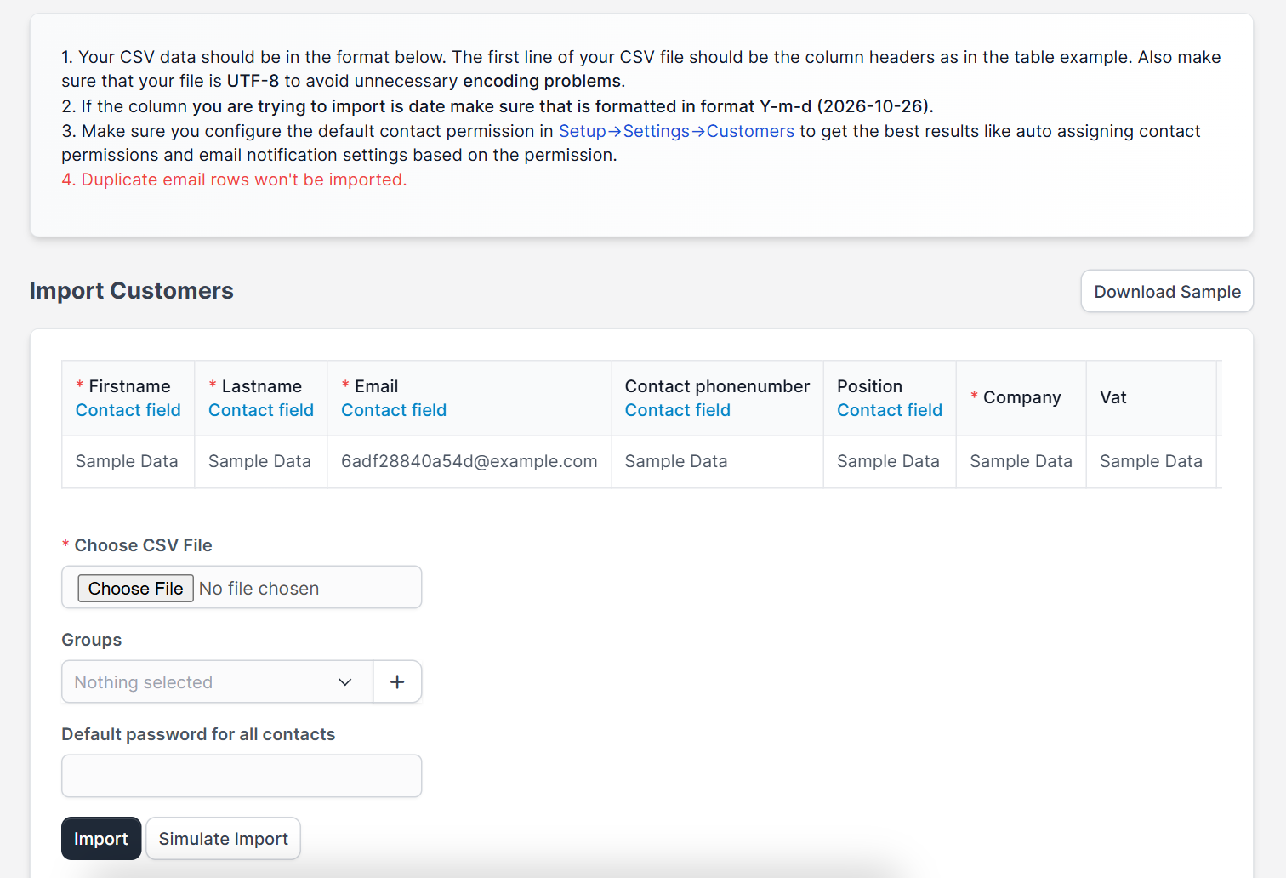The image size is (1286, 878).
Task: Click the 'No file chosen' text
Action: tap(259, 589)
